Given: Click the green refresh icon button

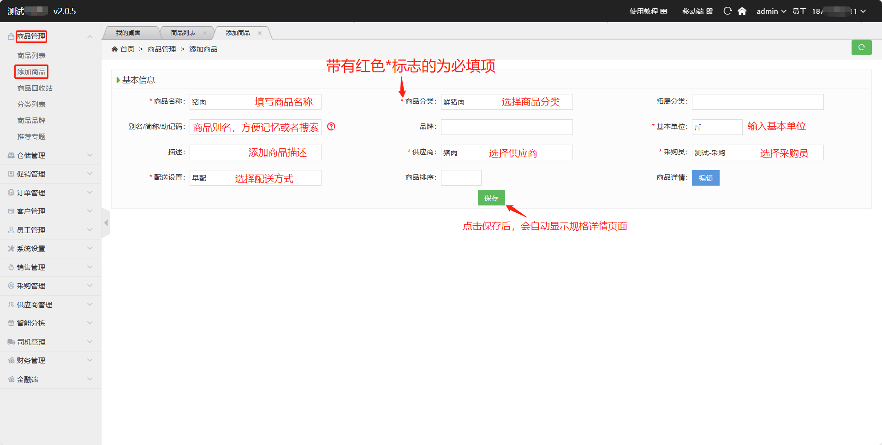Looking at the screenshot, I should pyautogui.click(x=861, y=47).
